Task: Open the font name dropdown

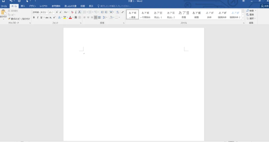Action: pos(47,12)
